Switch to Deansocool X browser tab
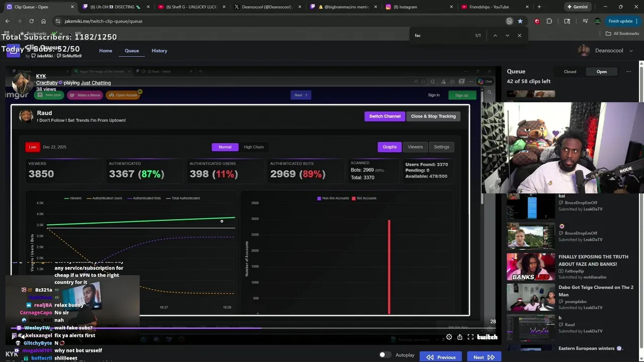 point(267,7)
